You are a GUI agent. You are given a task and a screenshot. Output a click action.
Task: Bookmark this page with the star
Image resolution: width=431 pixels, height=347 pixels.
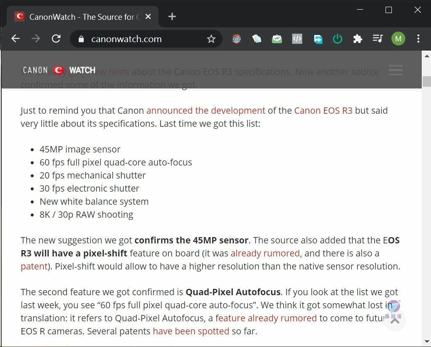click(x=211, y=39)
